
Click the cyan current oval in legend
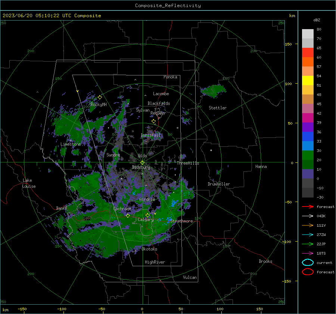pos(308,262)
